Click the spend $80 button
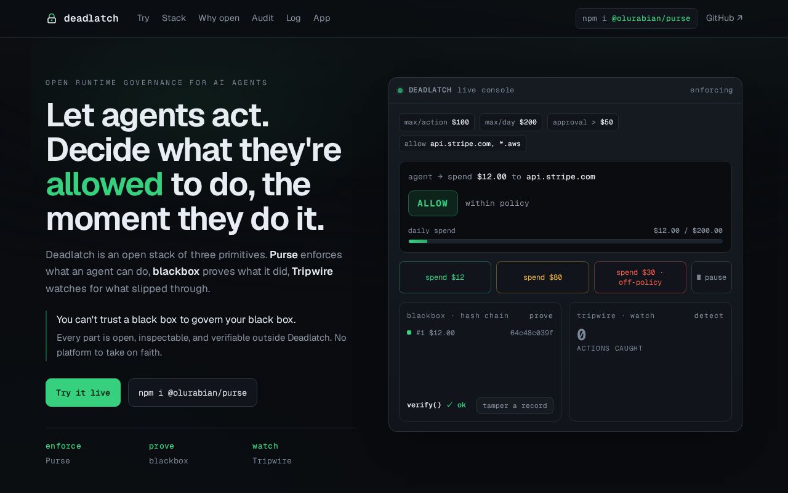 pos(542,277)
